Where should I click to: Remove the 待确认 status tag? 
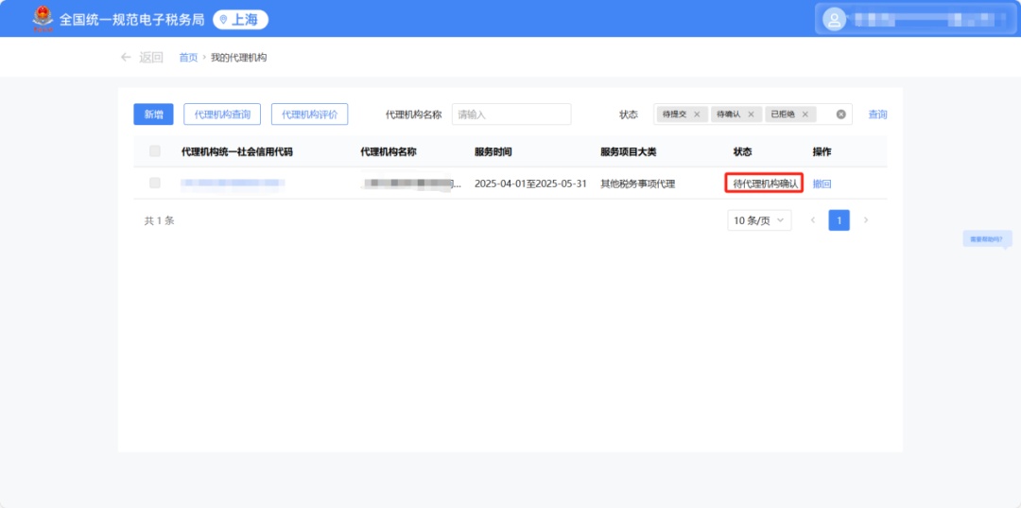(x=751, y=114)
